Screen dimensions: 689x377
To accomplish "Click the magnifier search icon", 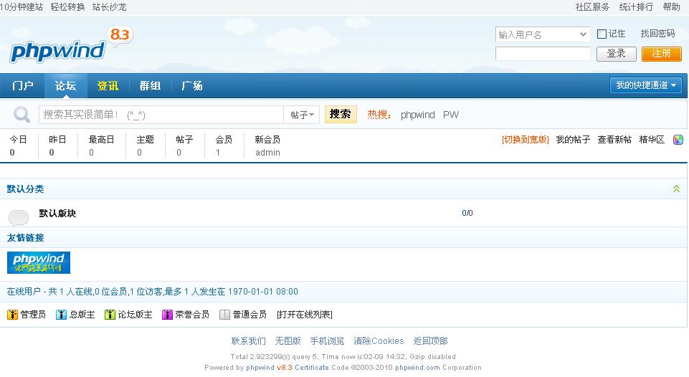I will click(x=22, y=115).
